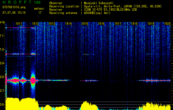Click the 1919 time marker
Image resolution: width=173 pixels, height=110 pixels.
151,23
